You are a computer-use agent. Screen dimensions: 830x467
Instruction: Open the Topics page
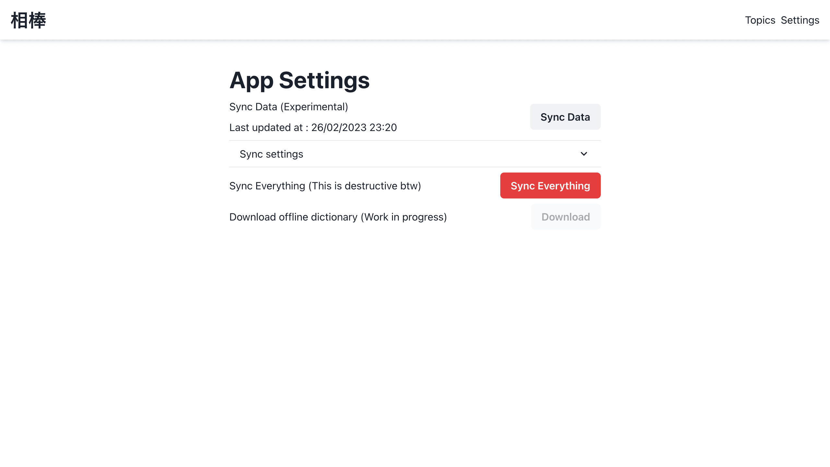[x=760, y=20]
